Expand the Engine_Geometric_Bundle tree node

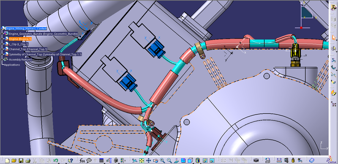pyautogui.click(x=2, y=34)
